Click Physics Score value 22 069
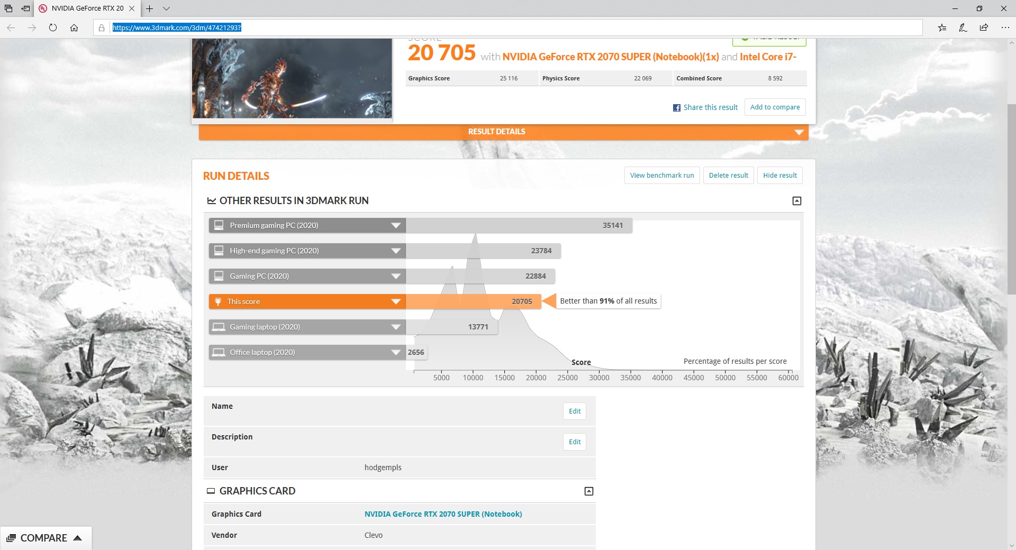The height and width of the screenshot is (550, 1016). (642, 78)
